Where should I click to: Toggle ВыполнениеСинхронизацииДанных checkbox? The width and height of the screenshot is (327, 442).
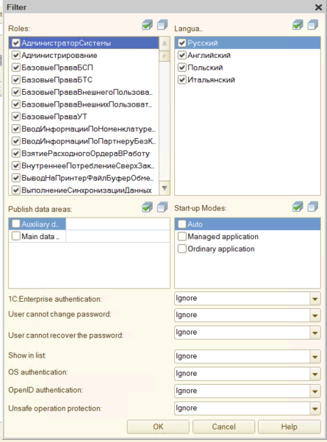pos(16,190)
